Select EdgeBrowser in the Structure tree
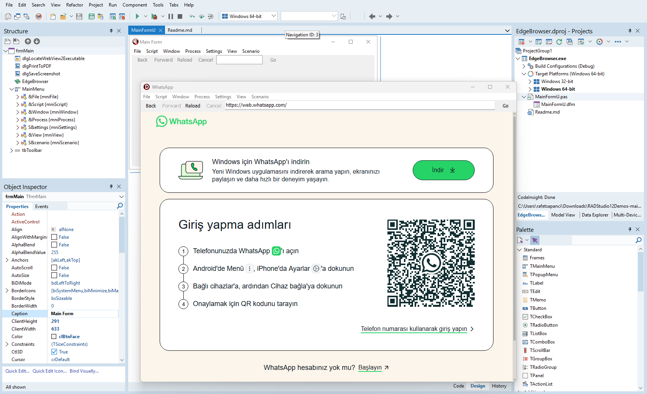Viewport: 647px width, 394px height. click(x=35, y=81)
